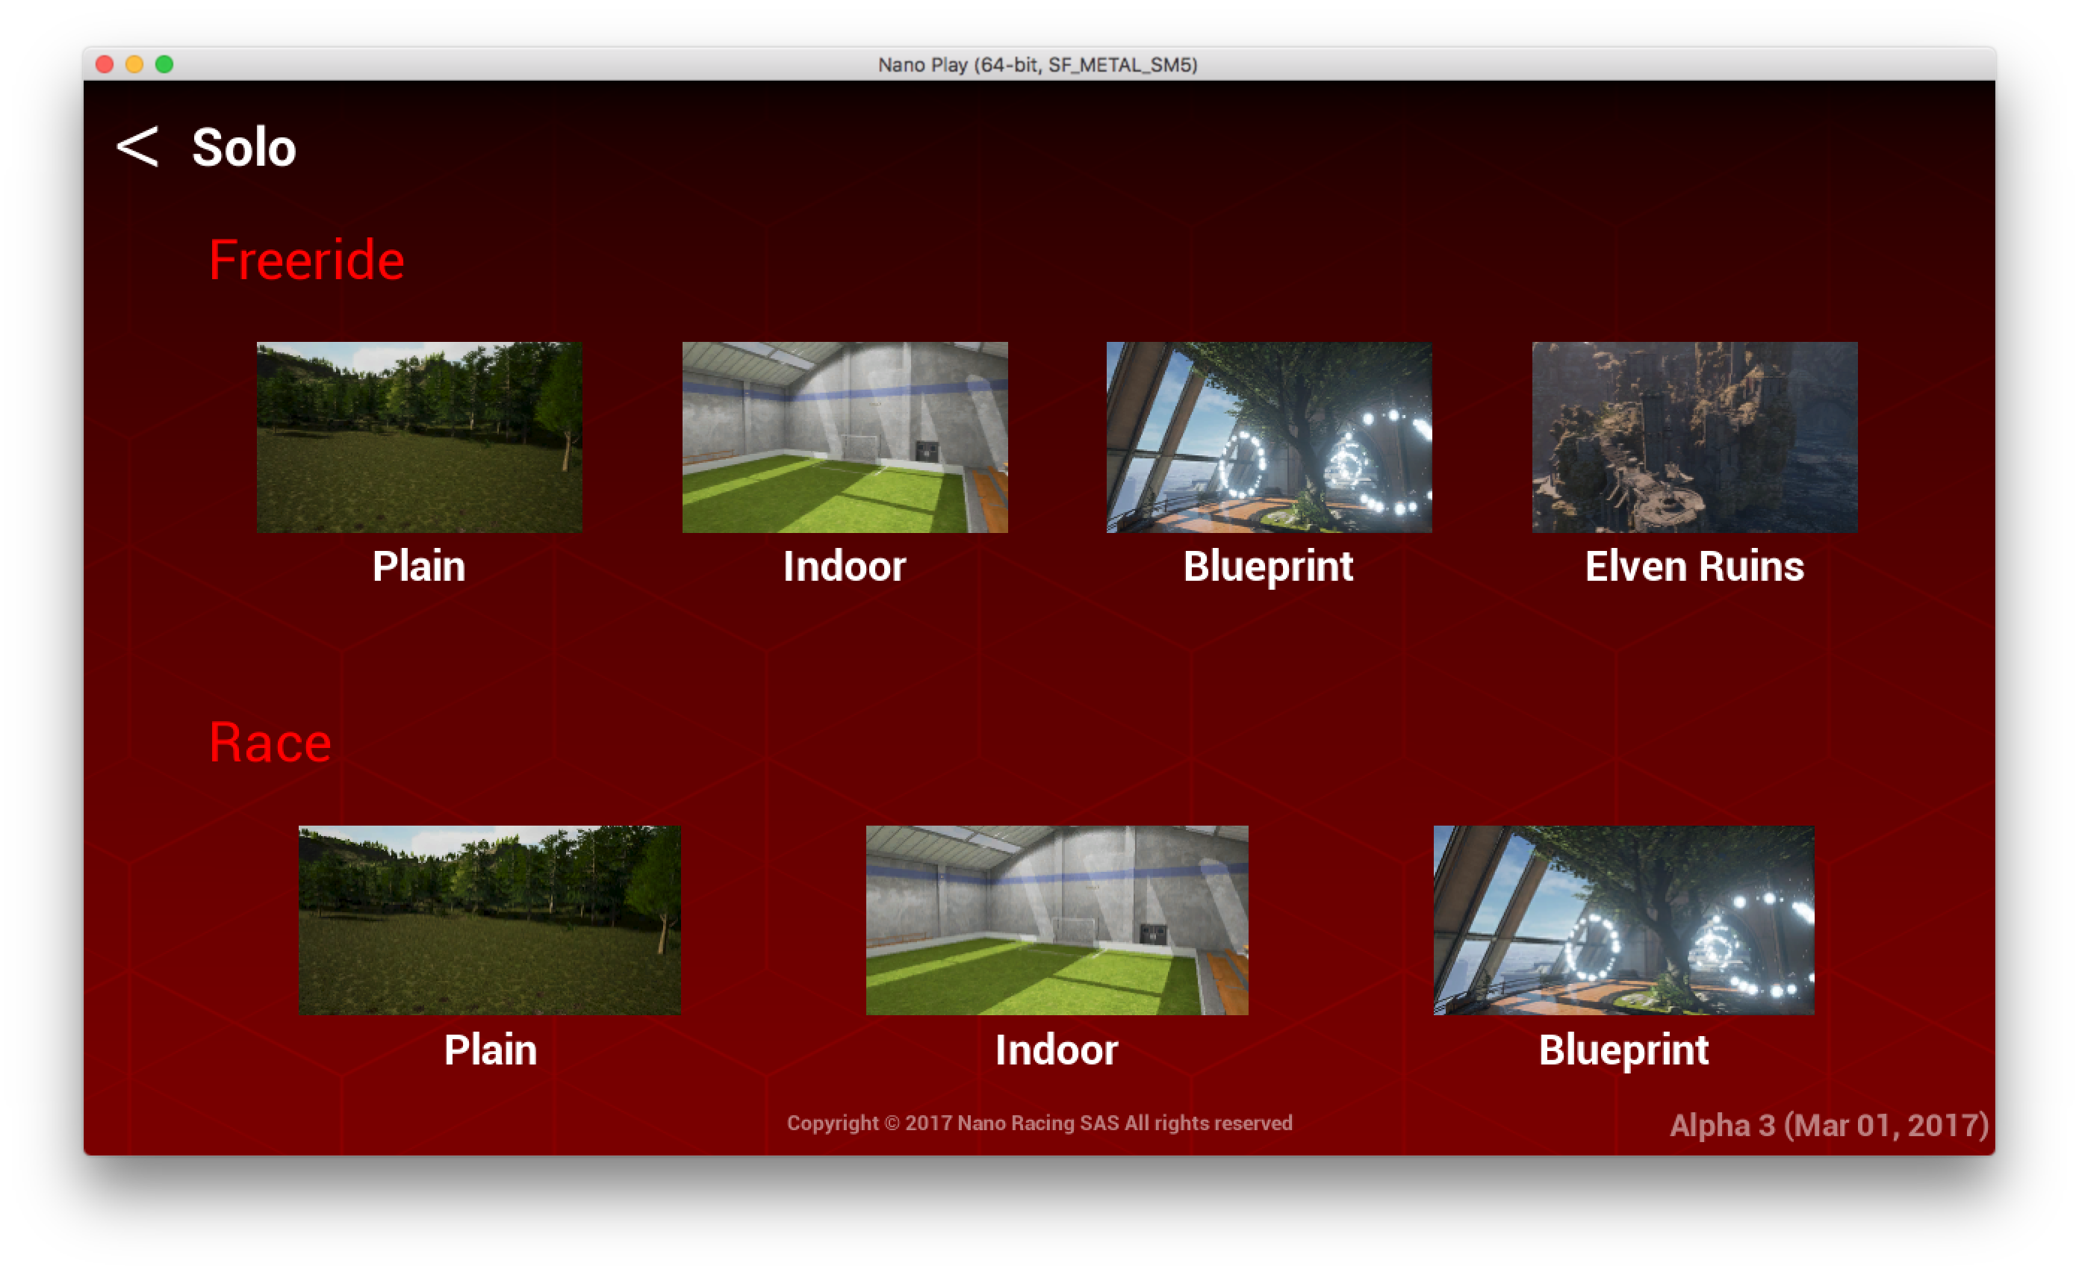
Task: Click the copyright 2017 Nano Racing text
Action: click(1039, 1123)
